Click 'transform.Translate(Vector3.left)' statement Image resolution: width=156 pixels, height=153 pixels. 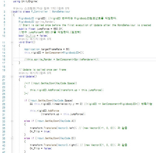click(53, 128)
